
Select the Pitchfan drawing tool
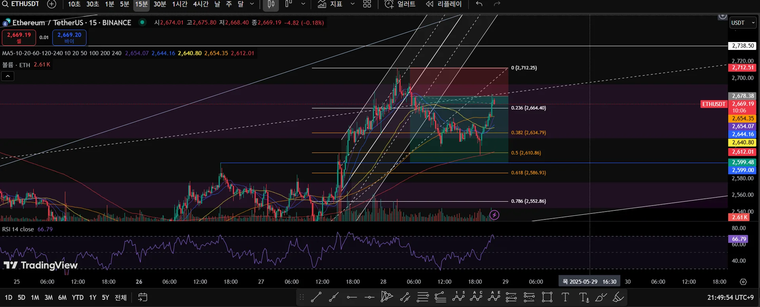point(387,297)
